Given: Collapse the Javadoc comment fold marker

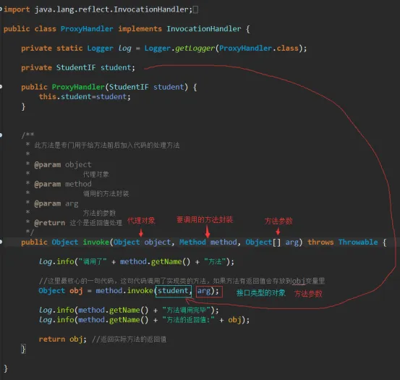Looking at the screenshot, I should click(x=1, y=135).
